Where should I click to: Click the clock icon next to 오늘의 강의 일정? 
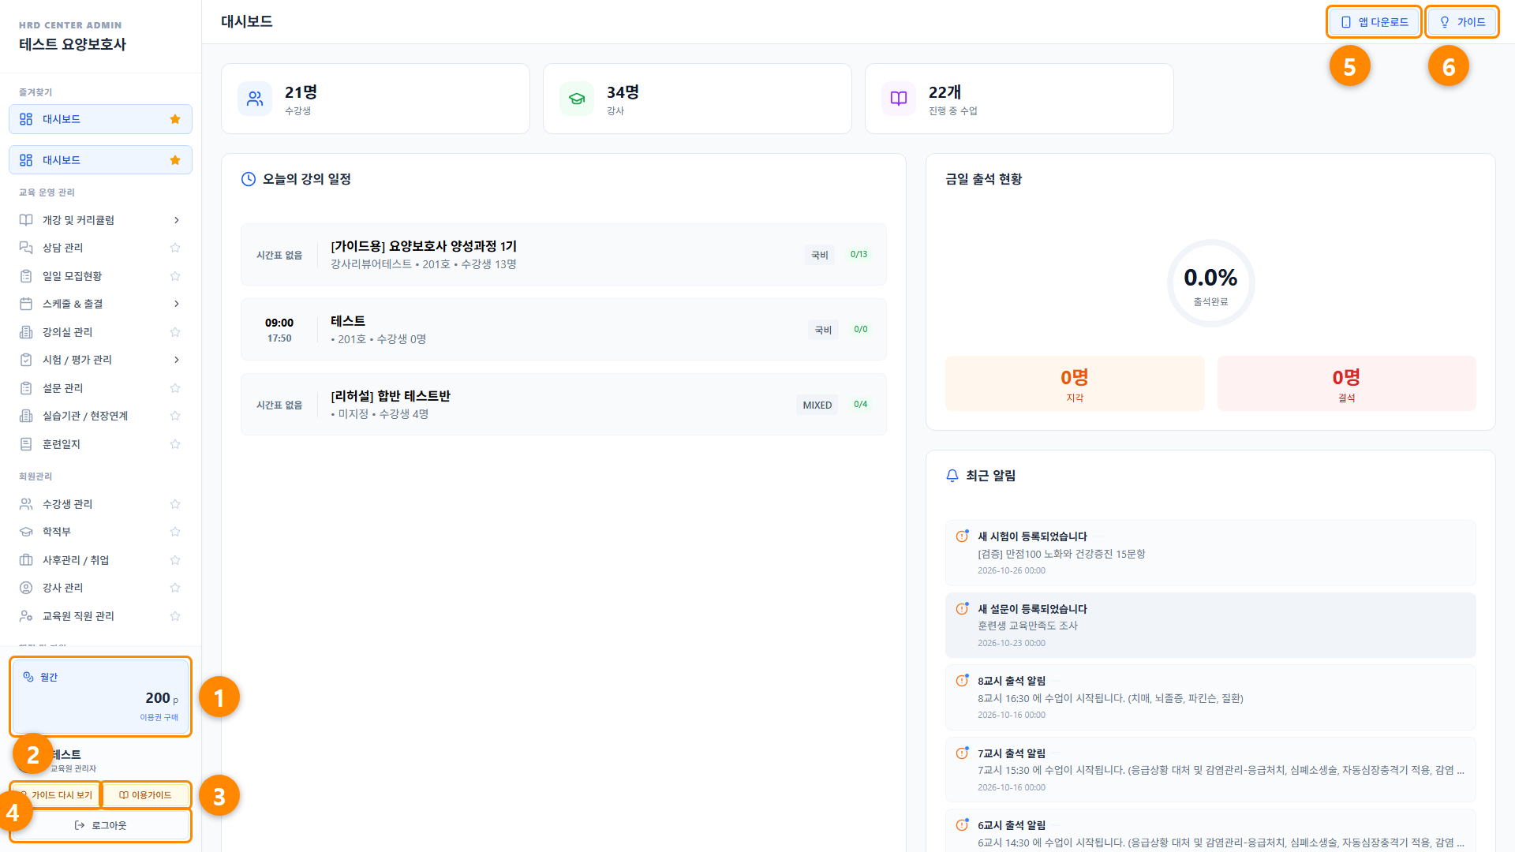tap(249, 179)
